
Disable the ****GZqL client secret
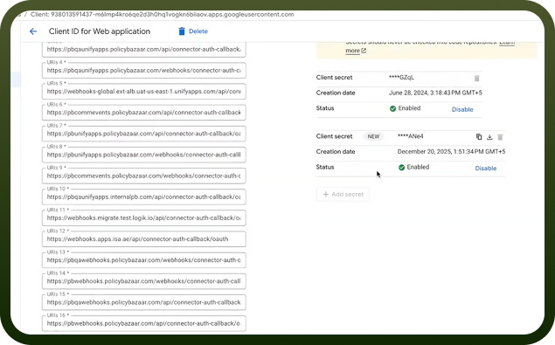tap(462, 109)
